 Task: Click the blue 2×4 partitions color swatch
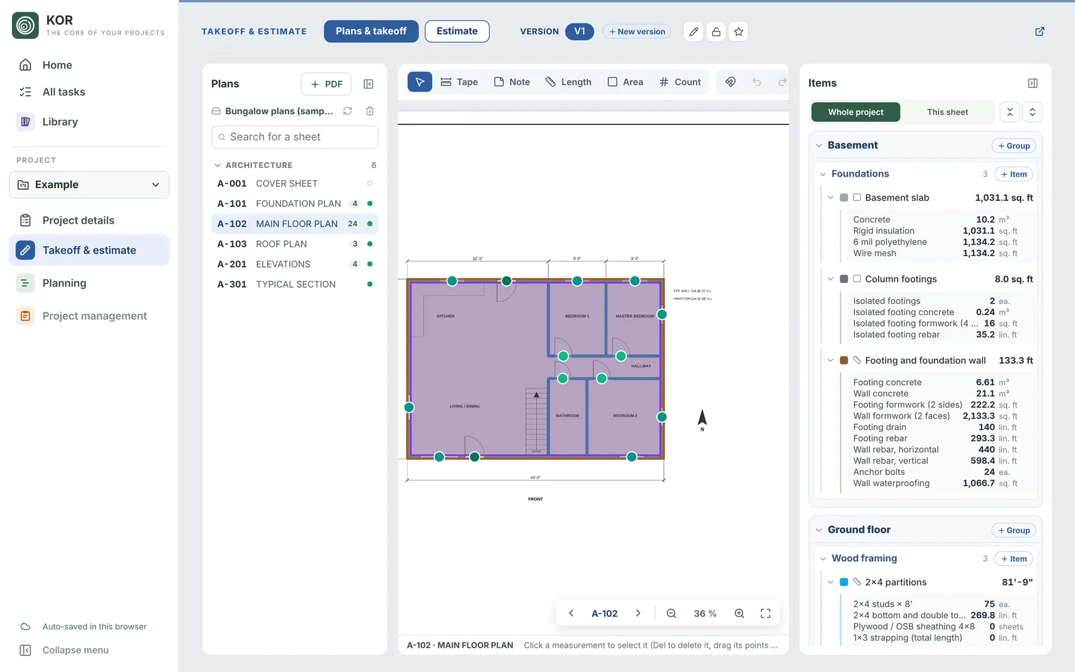844,582
